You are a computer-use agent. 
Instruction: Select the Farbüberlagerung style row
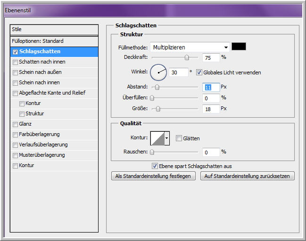54,135
